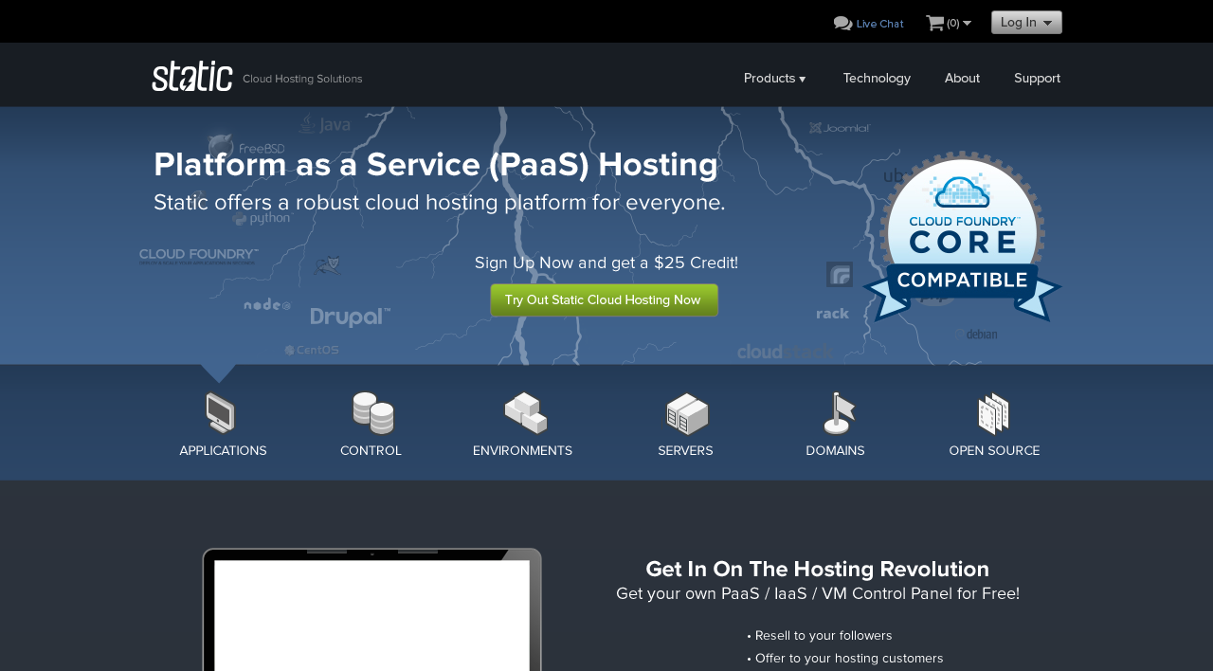Click the Get In On The Hosting Revolution heading
Viewport: 1213px width, 671px height.
point(817,569)
